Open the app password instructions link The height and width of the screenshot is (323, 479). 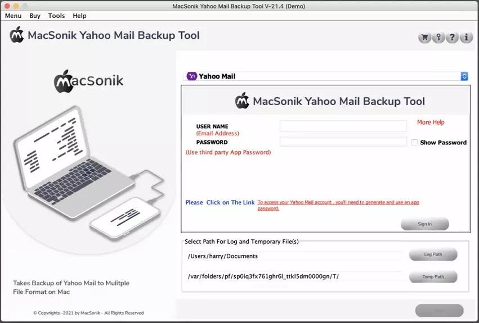[338, 205]
